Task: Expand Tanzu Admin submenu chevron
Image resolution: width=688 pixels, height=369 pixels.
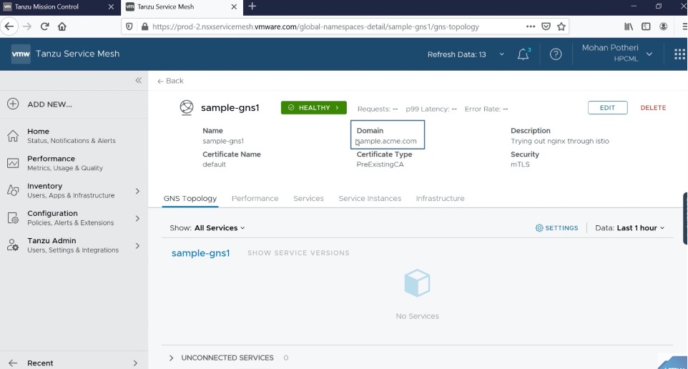Action: point(137,246)
